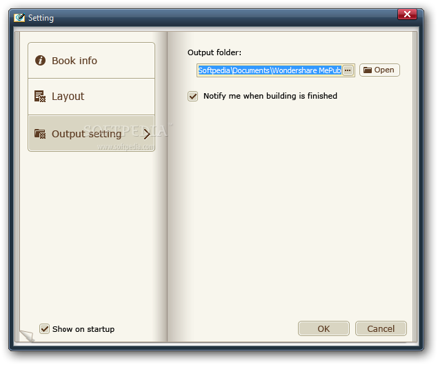
Task: Click the Setting app icon in the title bar
Action: 19,18
